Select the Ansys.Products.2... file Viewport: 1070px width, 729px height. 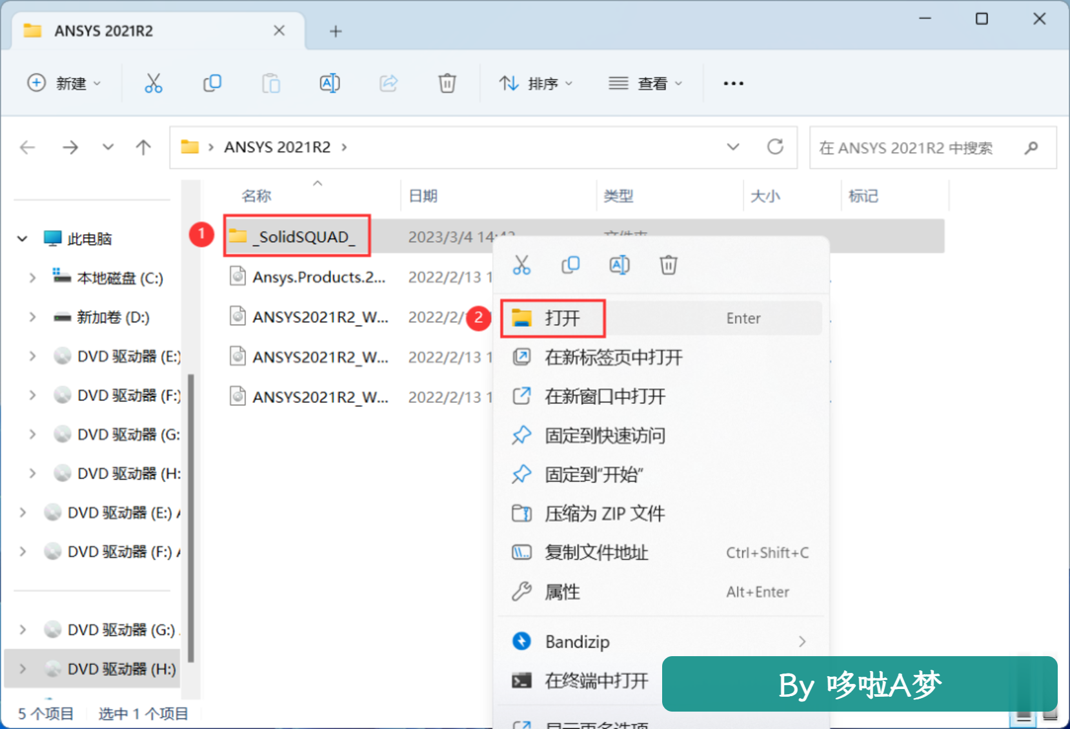[308, 277]
